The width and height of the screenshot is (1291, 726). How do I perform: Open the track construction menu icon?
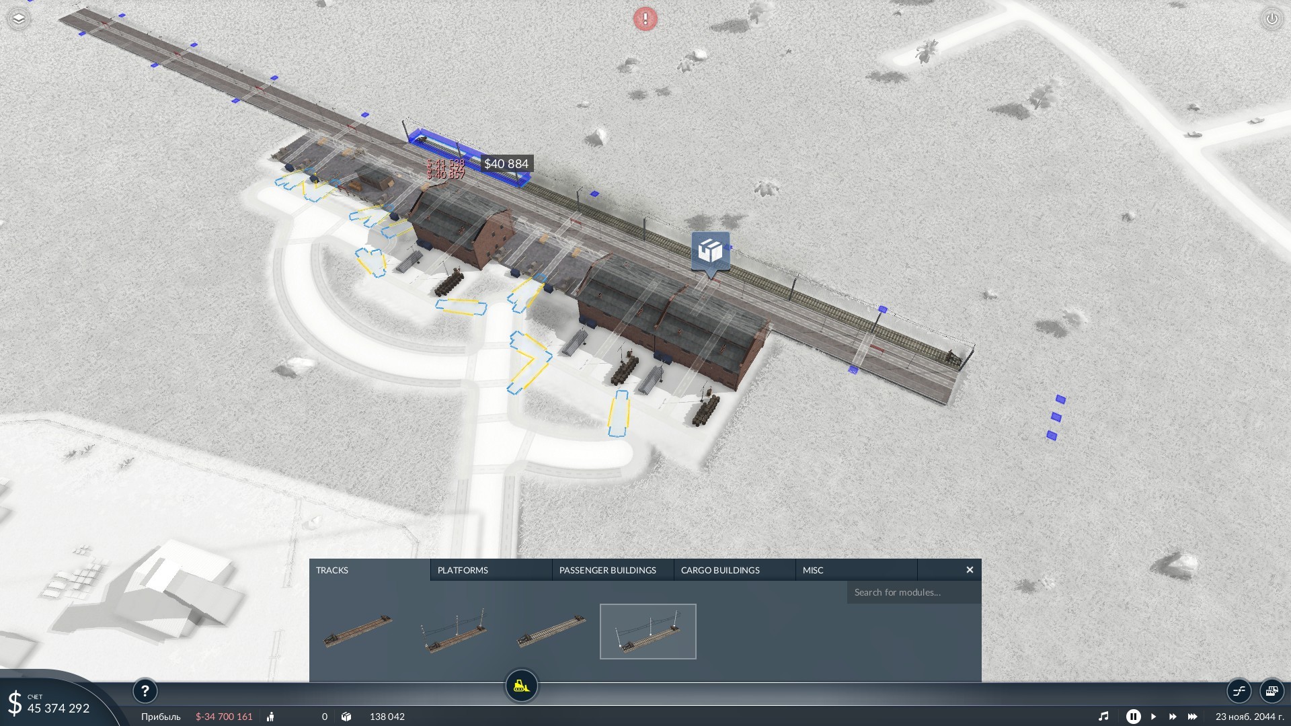(1239, 690)
